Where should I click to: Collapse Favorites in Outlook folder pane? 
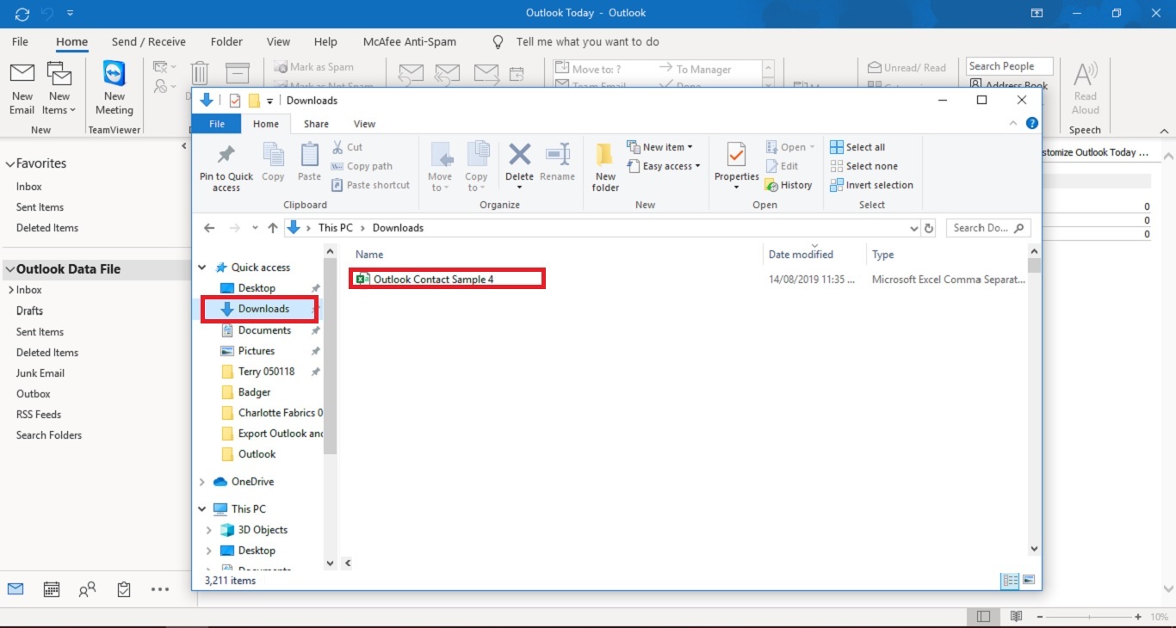(x=10, y=163)
